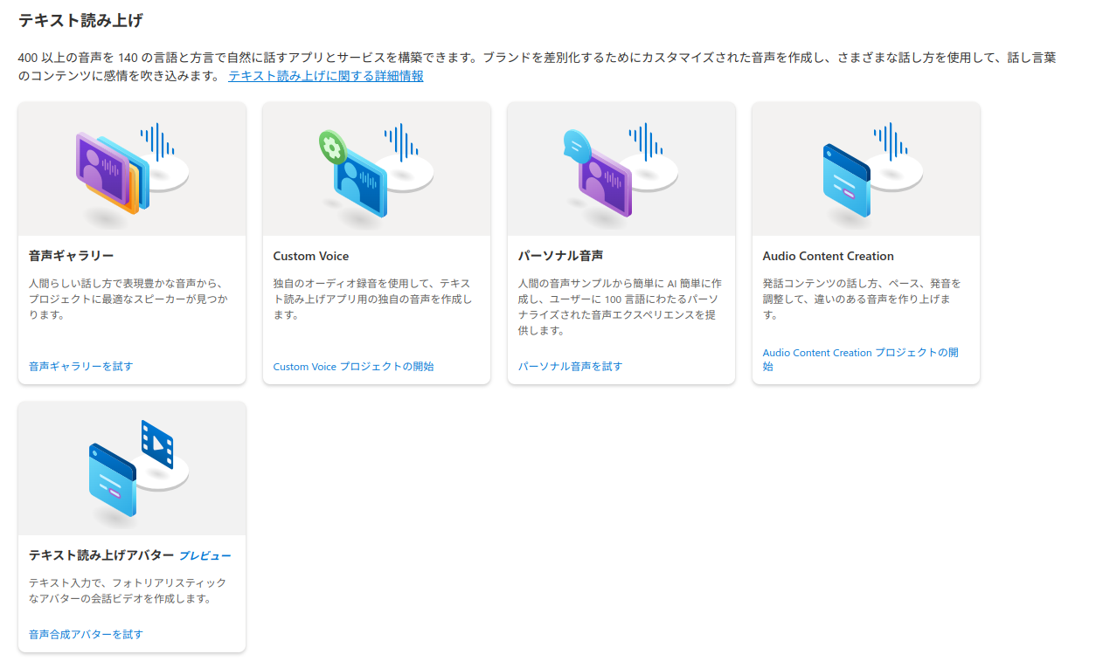Select the テキスト読み上げアバター card
Image resolution: width=1096 pixels, height=668 pixels.
(x=131, y=524)
